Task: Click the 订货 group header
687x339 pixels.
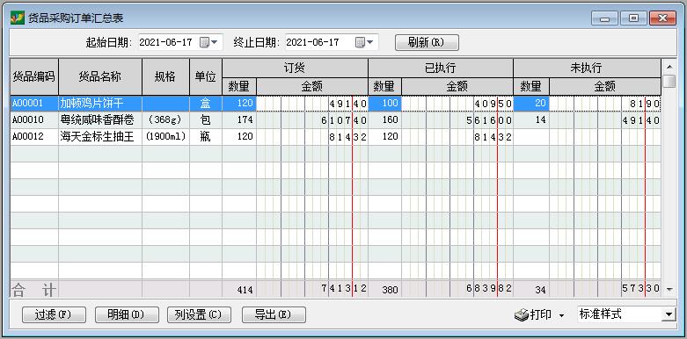Action: click(x=295, y=69)
